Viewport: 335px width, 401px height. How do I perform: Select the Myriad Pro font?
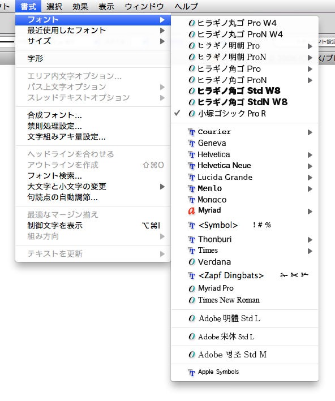click(x=244, y=288)
